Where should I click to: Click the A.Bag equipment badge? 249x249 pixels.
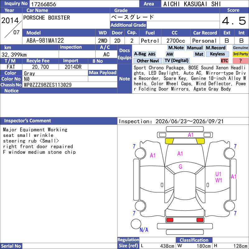[140, 54]
